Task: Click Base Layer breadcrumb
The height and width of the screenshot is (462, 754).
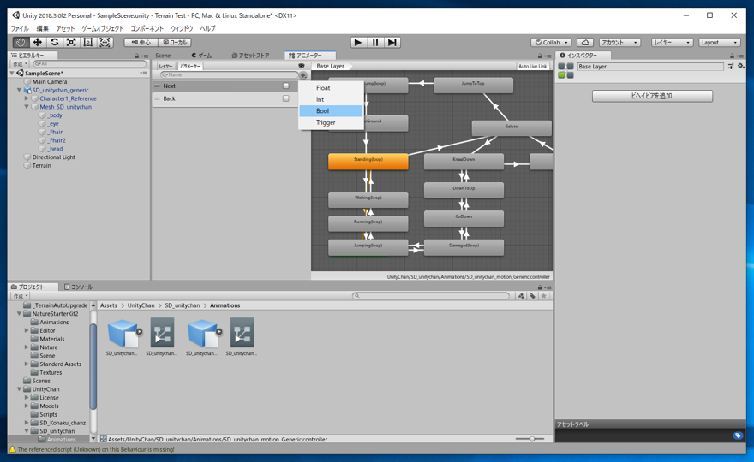Action: point(331,66)
